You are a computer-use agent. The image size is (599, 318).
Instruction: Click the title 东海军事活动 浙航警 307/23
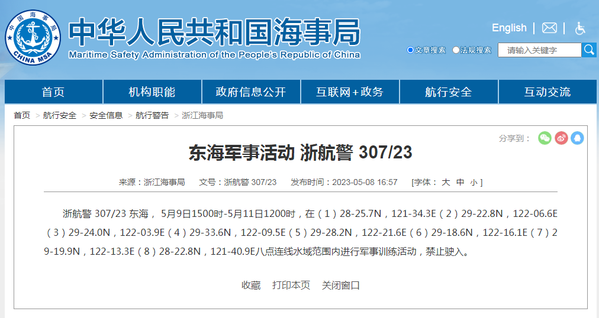[x=300, y=152]
